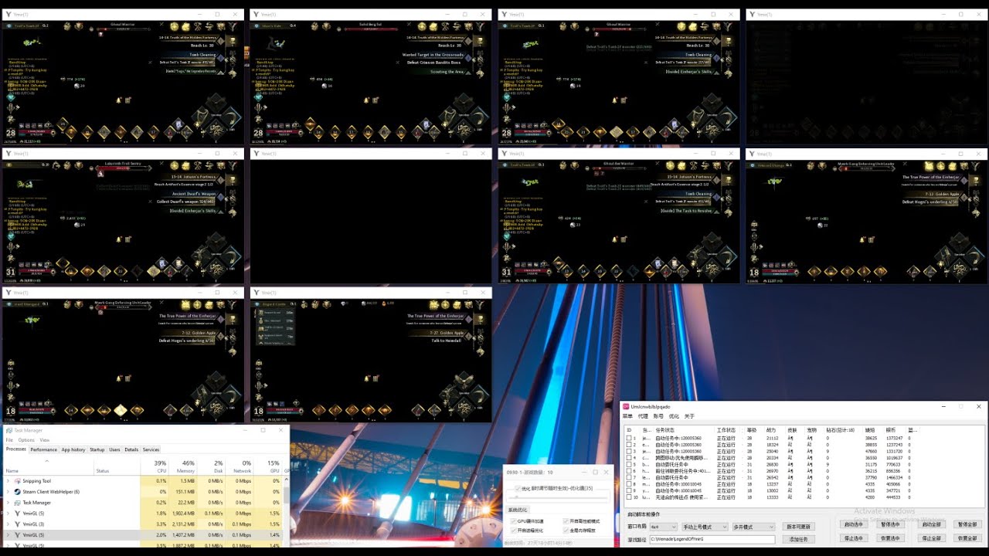Click the 启动全部 button

click(x=933, y=524)
